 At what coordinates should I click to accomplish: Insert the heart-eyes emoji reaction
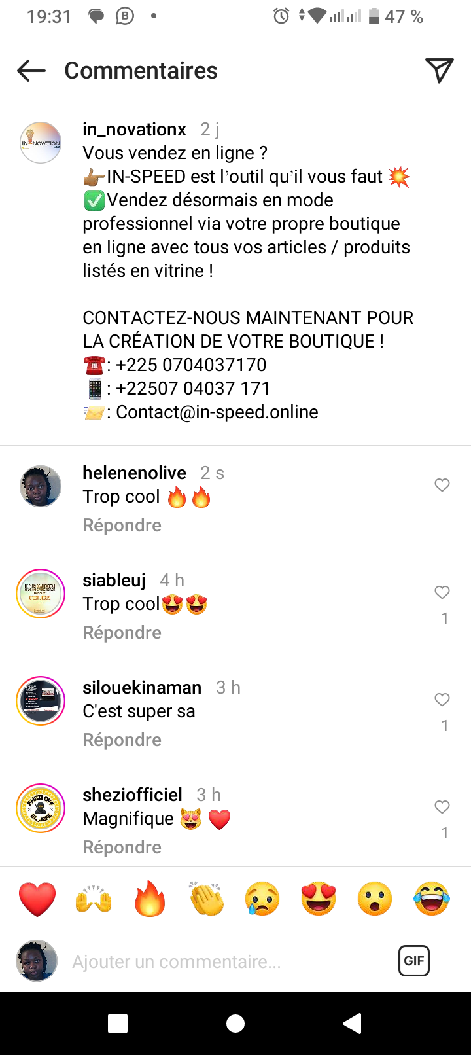319,899
